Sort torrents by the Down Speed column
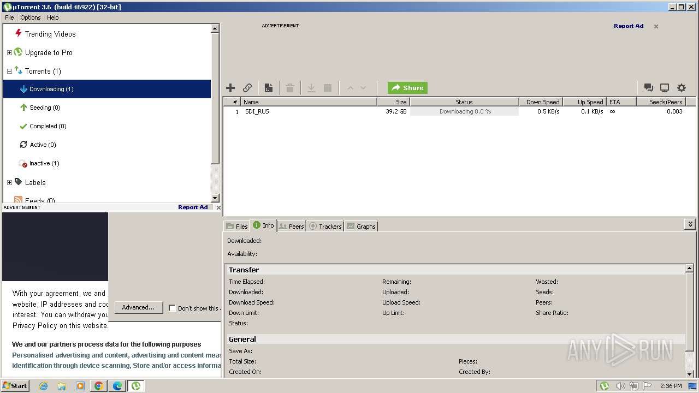Screen dimensions: 699x393 [541, 102]
